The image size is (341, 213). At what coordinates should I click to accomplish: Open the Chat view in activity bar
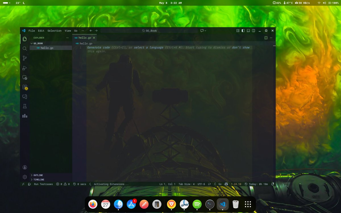pyautogui.click(x=25, y=97)
